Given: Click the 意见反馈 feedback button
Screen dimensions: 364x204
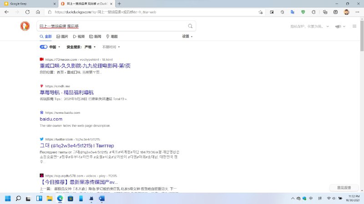Looking at the screenshot, I should [344, 188].
